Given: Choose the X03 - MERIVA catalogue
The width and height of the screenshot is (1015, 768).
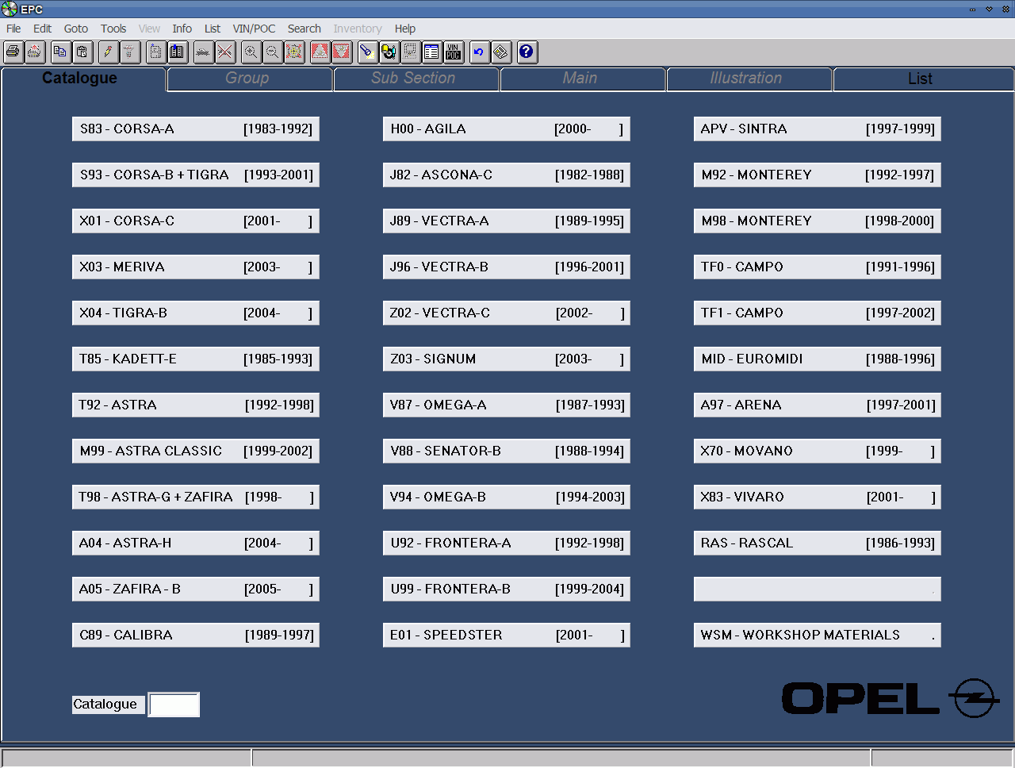Looking at the screenshot, I should pos(196,267).
